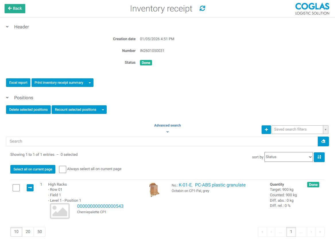Check the position row 1 checkbox
335x241 pixels.
(16, 188)
